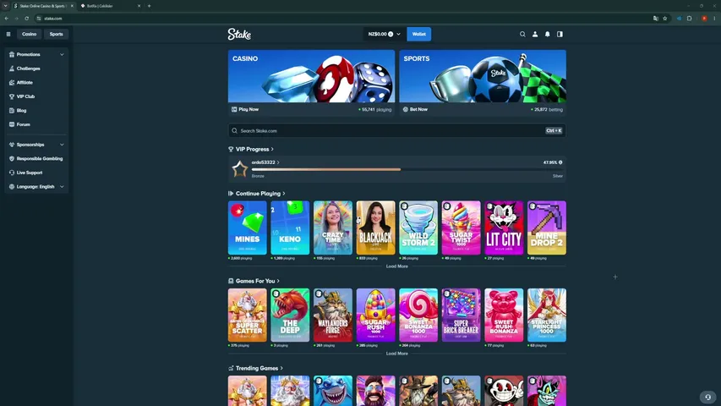Select the Stake Online Casino browser tab

tap(43, 6)
